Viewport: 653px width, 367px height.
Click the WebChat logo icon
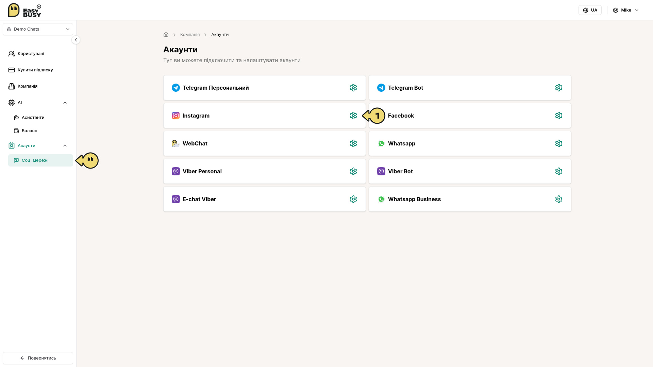[176, 143]
